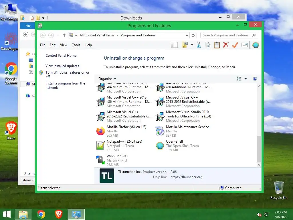Open the View menu
The height and width of the screenshot is (220, 293).
(x=64, y=45)
